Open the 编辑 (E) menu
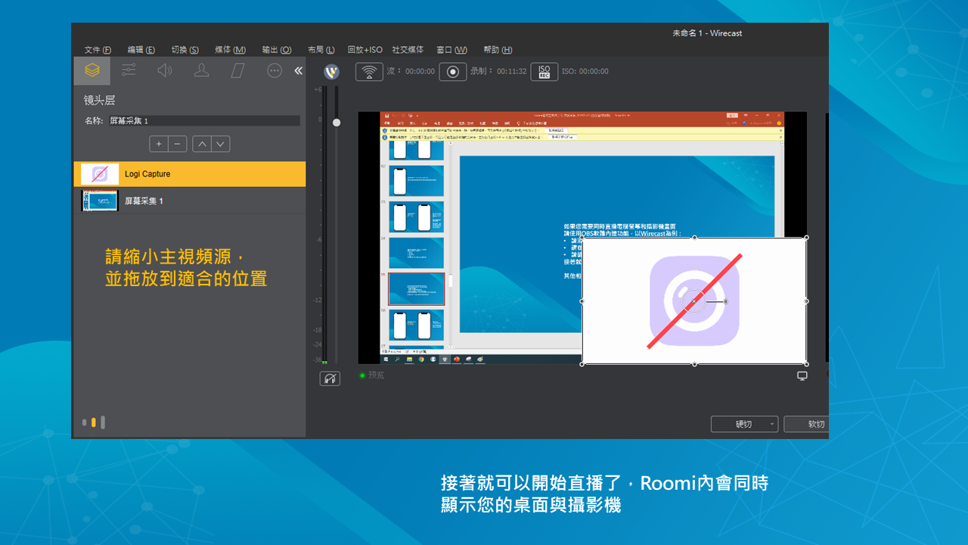This screenshot has width=968, height=545. (141, 50)
